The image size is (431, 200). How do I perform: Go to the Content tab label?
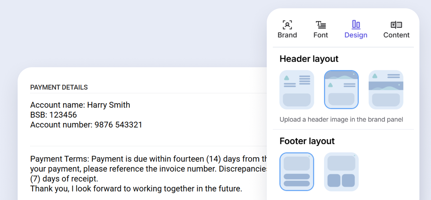click(x=396, y=35)
